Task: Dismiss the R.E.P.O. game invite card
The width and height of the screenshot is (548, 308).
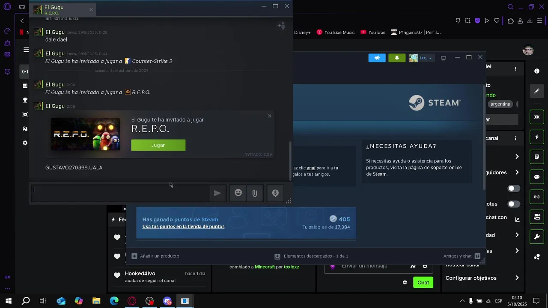Action: [x=269, y=116]
